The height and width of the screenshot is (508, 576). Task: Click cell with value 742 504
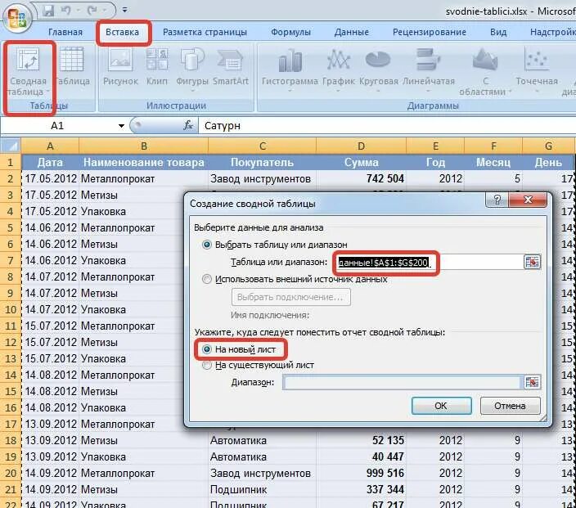click(x=361, y=179)
